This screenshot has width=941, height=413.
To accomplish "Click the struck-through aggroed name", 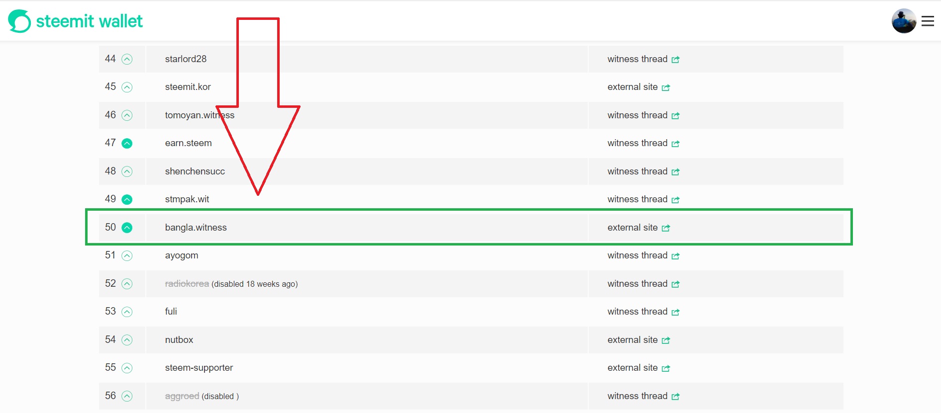I will pyautogui.click(x=182, y=396).
